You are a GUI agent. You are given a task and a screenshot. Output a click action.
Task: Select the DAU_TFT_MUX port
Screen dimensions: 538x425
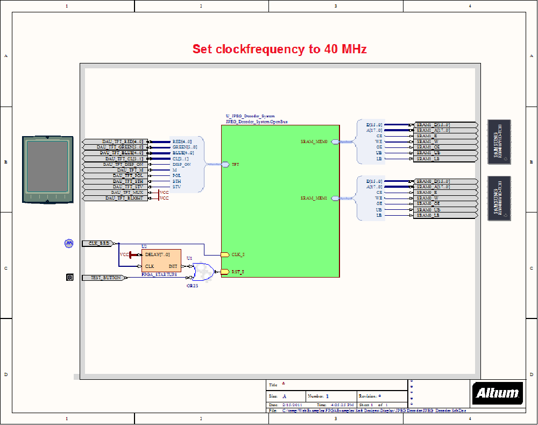click(x=115, y=193)
